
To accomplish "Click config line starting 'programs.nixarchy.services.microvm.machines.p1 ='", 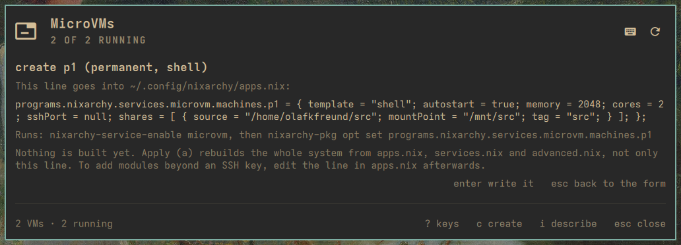I will click(x=340, y=105).
